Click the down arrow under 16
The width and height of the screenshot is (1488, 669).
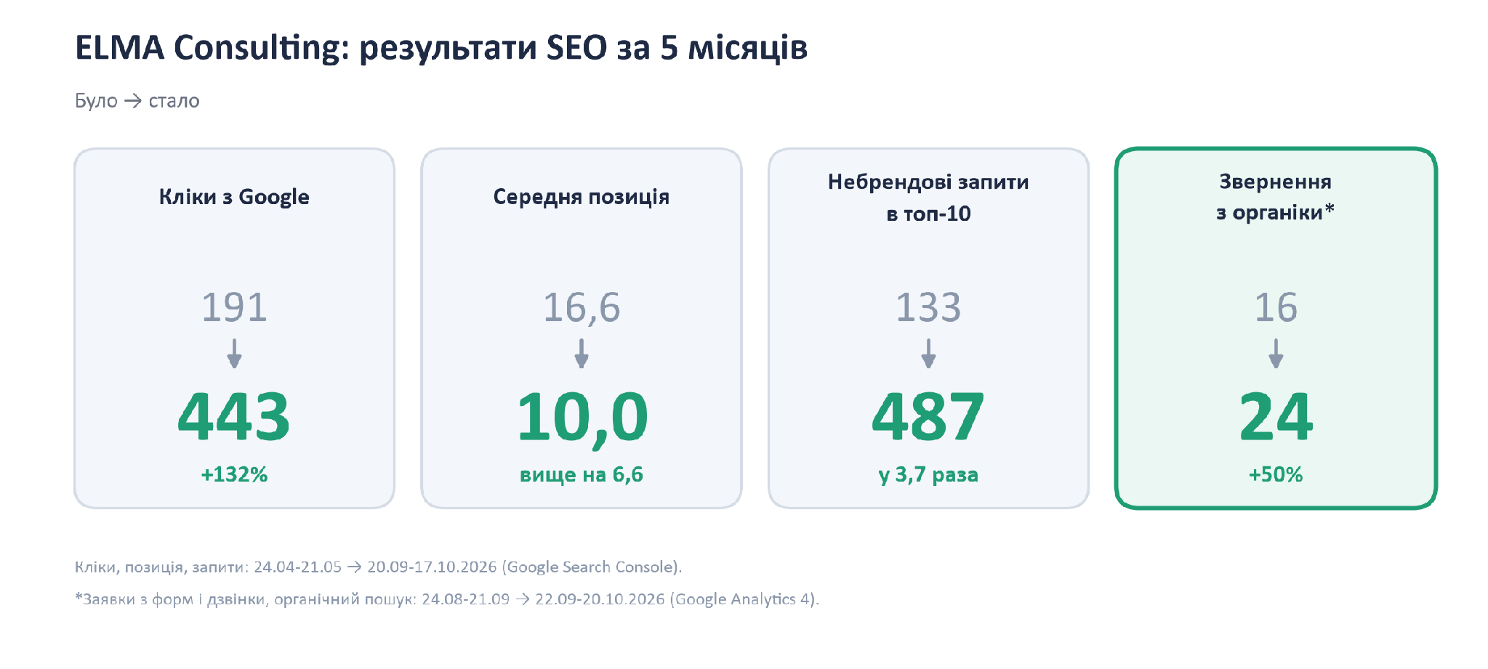[1276, 354]
